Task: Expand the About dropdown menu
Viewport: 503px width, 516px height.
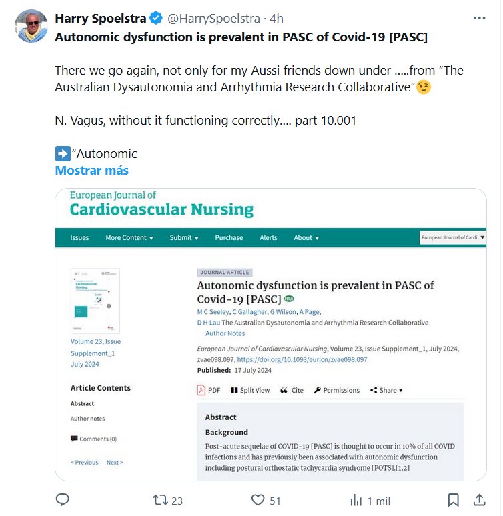Action: coord(307,238)
